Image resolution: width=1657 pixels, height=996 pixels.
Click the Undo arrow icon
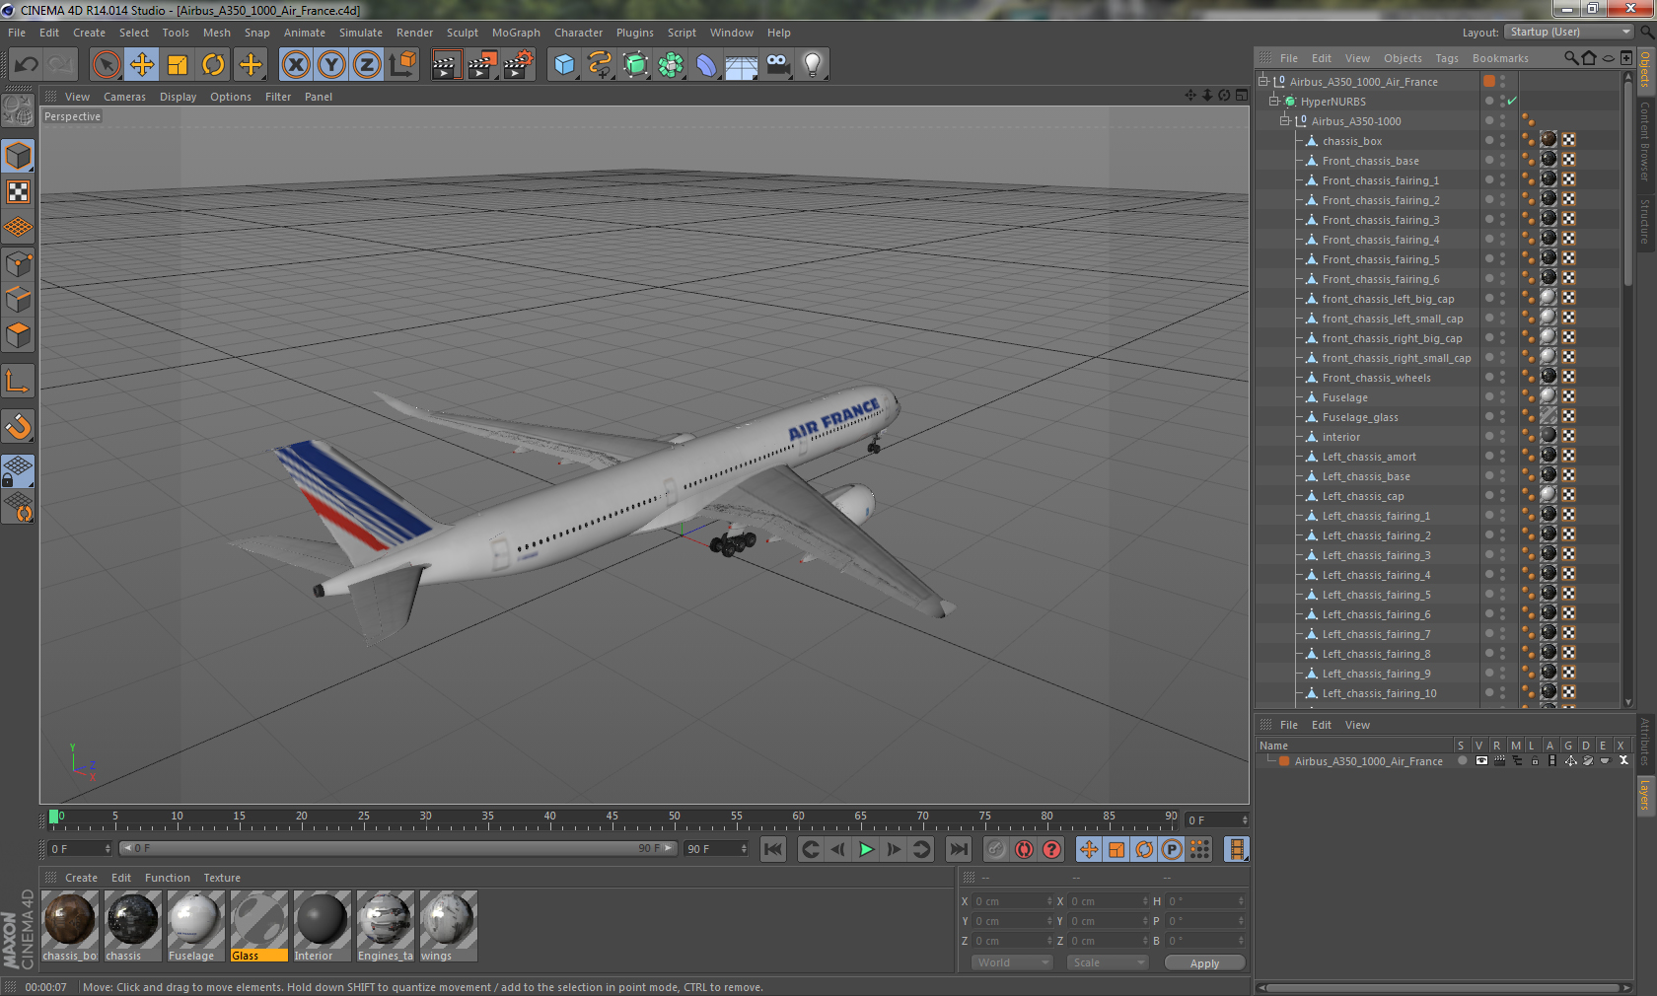pyautogui.click(x=26, y=65)
